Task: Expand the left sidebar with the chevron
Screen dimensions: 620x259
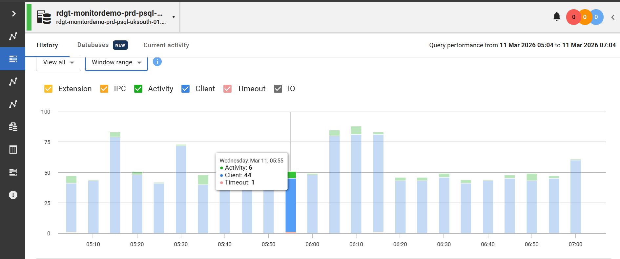Action: point(13,13)
